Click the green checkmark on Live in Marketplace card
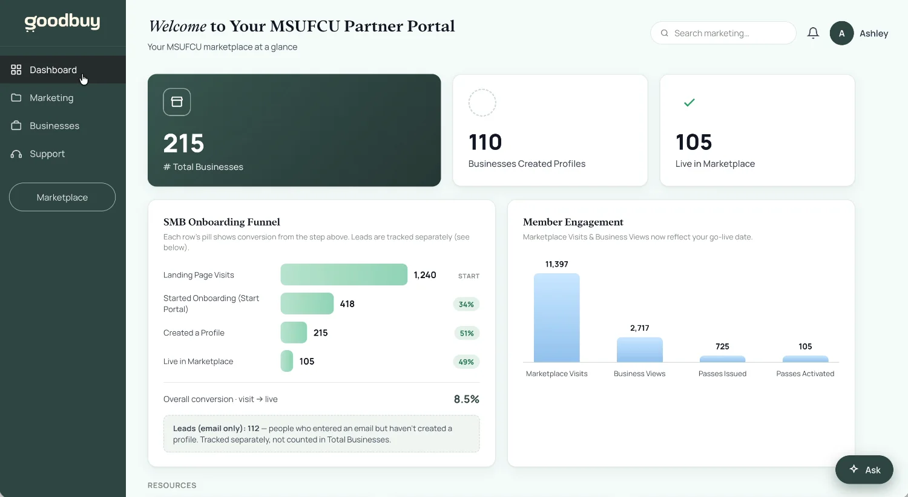The height and width of the screenshot is (497, 908). point(689,103)
